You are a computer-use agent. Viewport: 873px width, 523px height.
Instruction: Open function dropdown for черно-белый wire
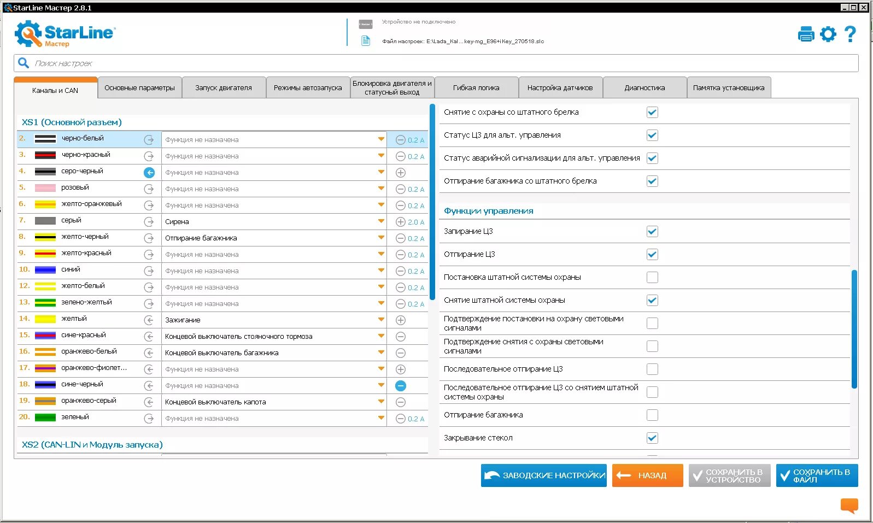(274, 140)
